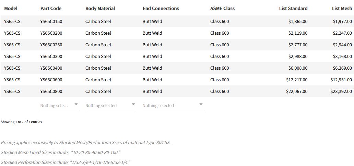Click part code YS65C0300
This screenshot has width=354, height=166.
[51, 56]
